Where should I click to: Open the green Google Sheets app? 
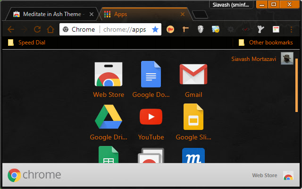pyautogui.click(x=109, y=155)
